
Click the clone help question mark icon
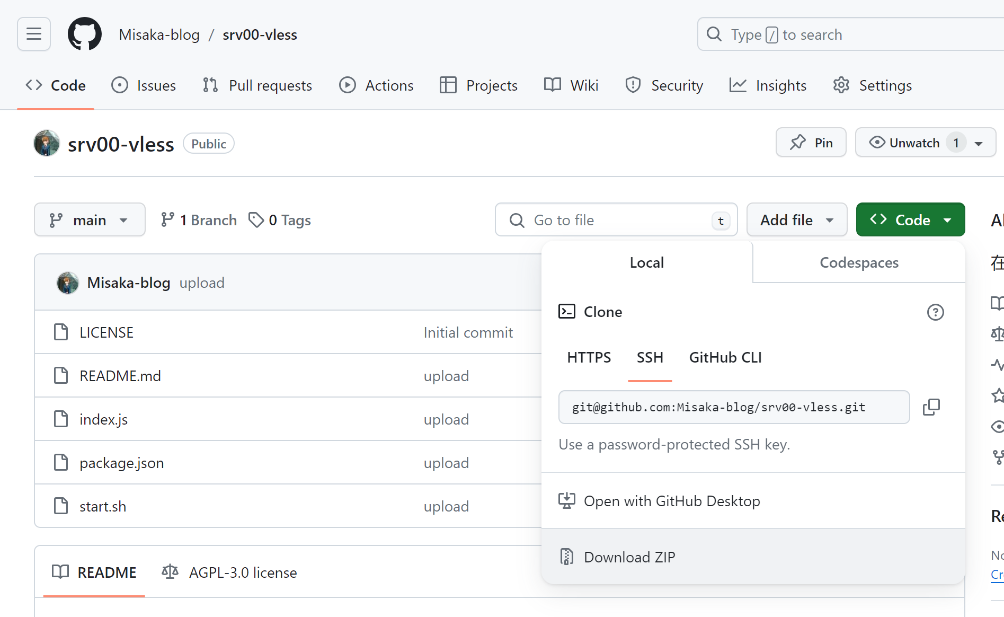(935, 312)
